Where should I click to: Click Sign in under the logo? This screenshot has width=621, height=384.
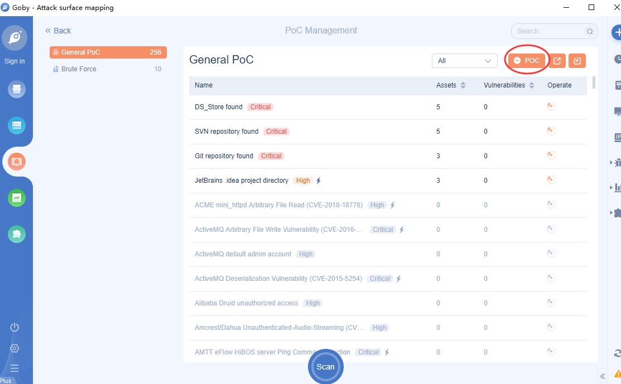pos(15,61)
